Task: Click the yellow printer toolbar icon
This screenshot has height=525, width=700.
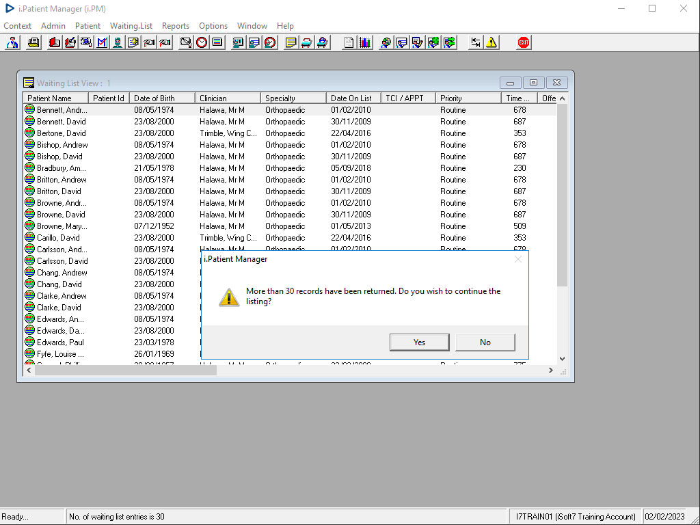Action: (33, 42)
